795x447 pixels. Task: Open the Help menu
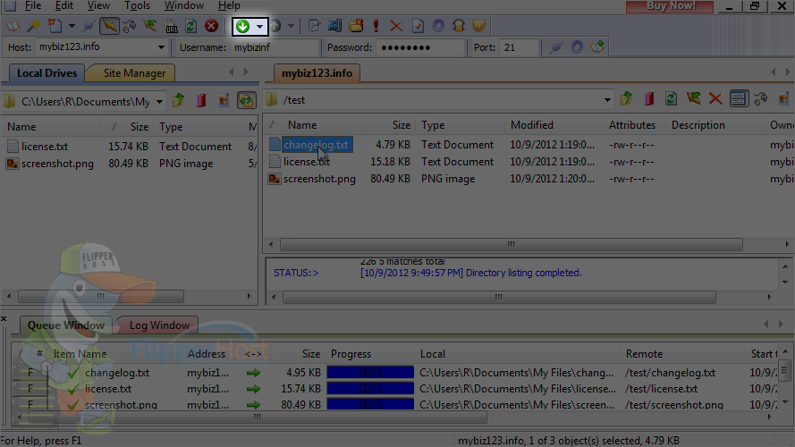tap(229, 5)
